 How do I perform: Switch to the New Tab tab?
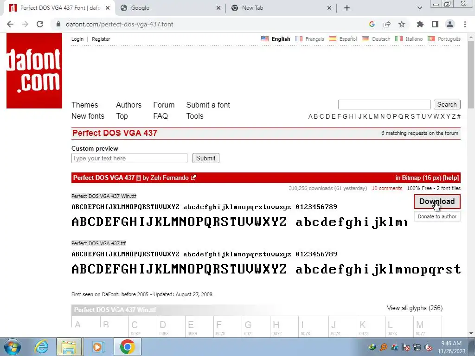[281, 8]
